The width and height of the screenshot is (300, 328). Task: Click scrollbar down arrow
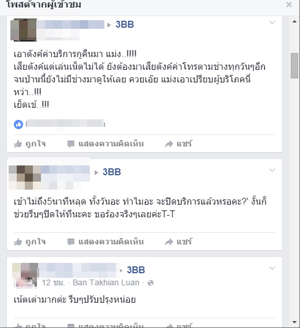tap(295, 322)
